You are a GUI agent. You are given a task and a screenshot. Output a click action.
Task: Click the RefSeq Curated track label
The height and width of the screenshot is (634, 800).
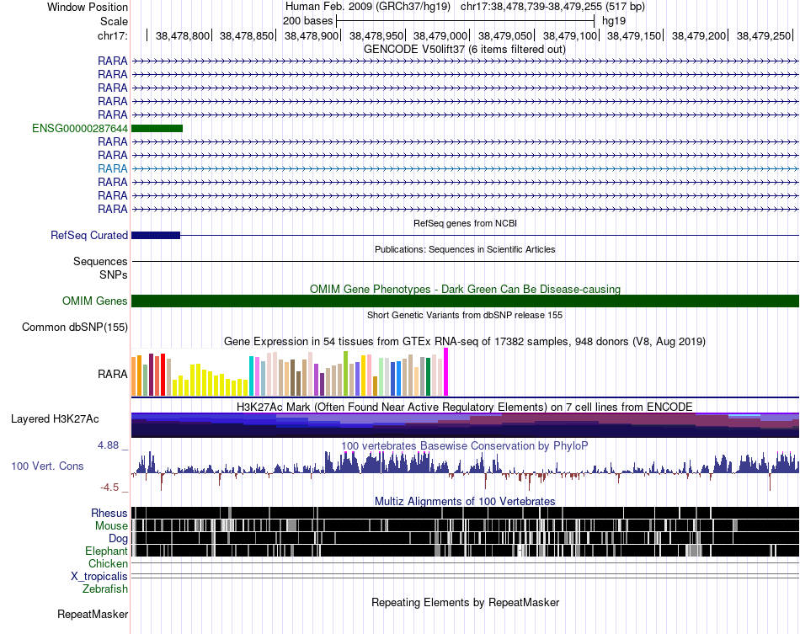point(89,235)
